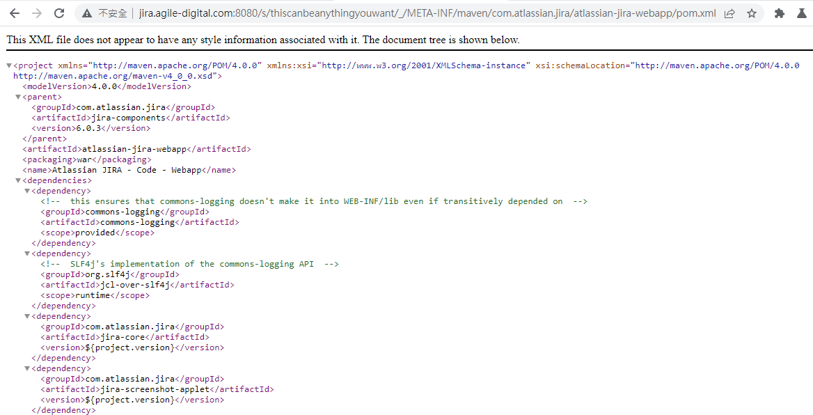This screenshot has width=813, height=415.
Task: Click the scope runtime line
Action: coord(95,295)
